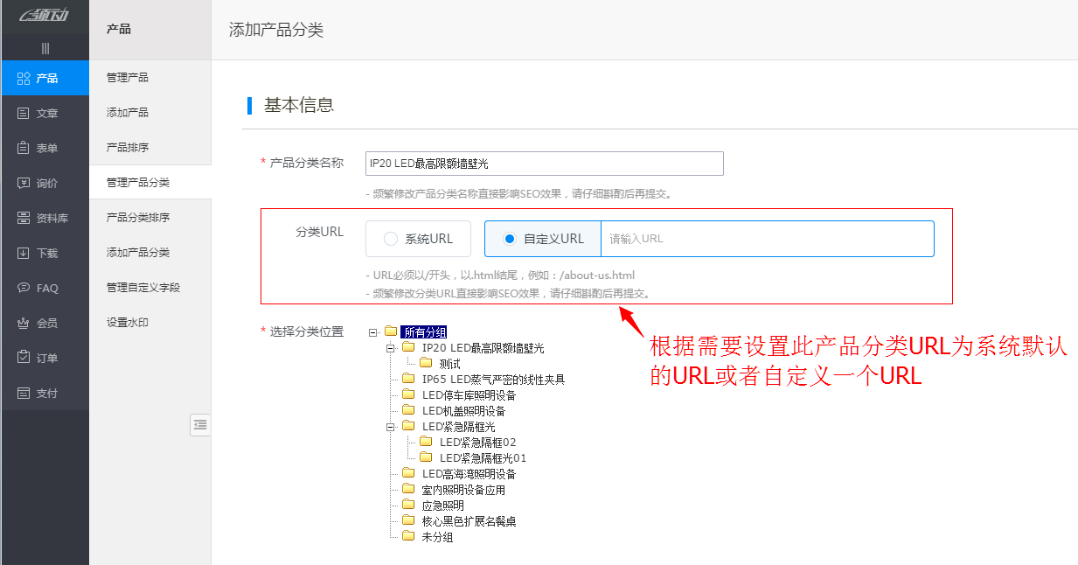
Task: Open the 文章 section icon
Action: (22, 113)
